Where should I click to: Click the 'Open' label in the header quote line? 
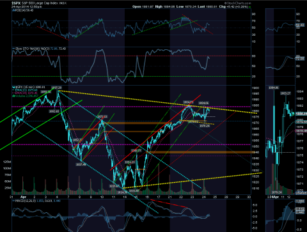(x=136, y=6)
